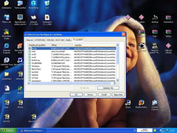Click the taskbar clock
Screen dimensions: 177x133
point(172,131)
